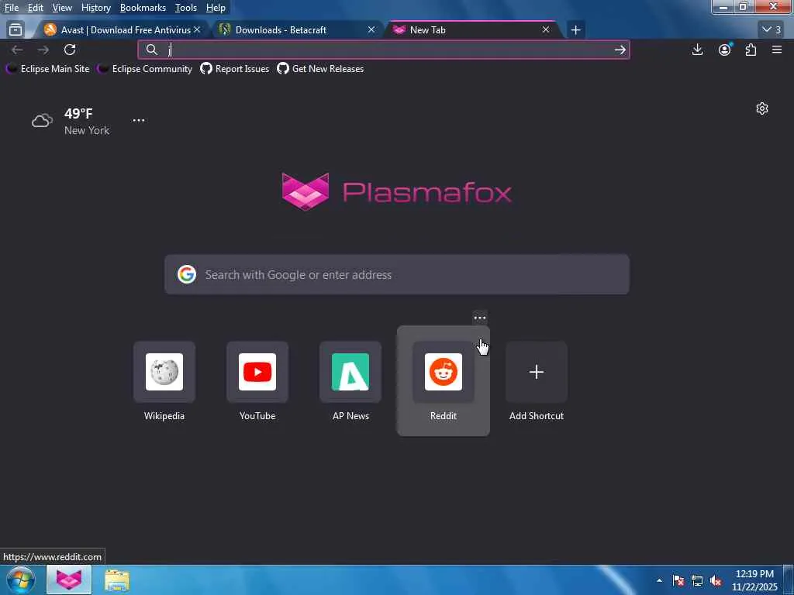Open network status tray icon
794x595 pixels.
coord(697,580)
